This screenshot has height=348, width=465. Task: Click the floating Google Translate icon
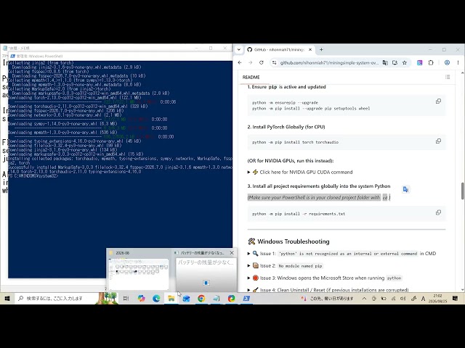tap(405, 189)
